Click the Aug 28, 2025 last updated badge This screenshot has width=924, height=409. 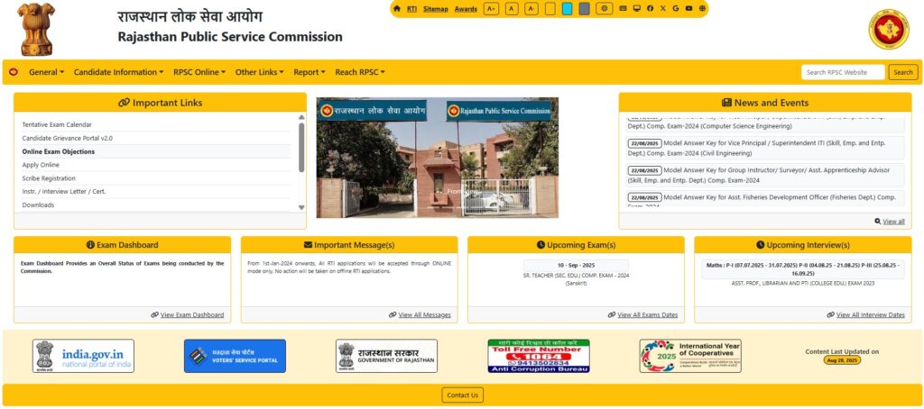coord(842,360)
